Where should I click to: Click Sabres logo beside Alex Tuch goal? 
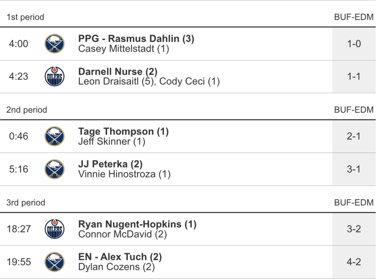[54, 262]
